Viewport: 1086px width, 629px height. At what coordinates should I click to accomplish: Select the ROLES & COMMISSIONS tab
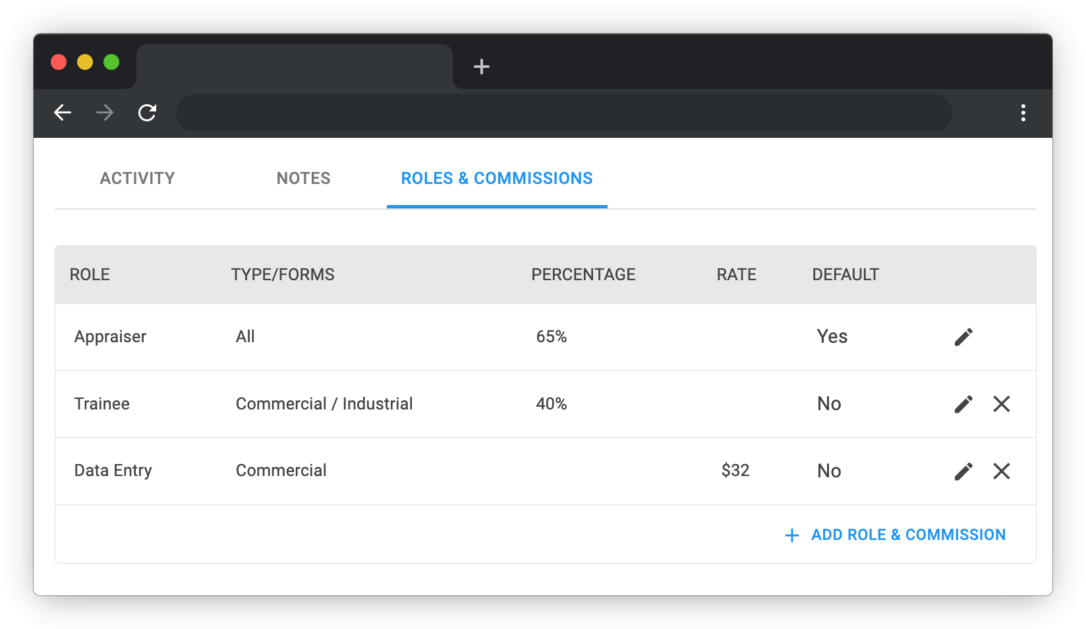click(496, 178)
